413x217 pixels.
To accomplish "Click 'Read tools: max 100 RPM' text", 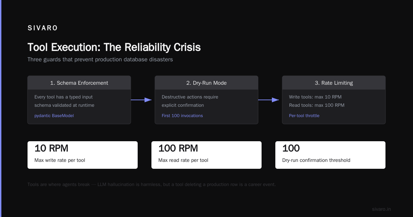I will pyautogui.click(x=317, y=105).
